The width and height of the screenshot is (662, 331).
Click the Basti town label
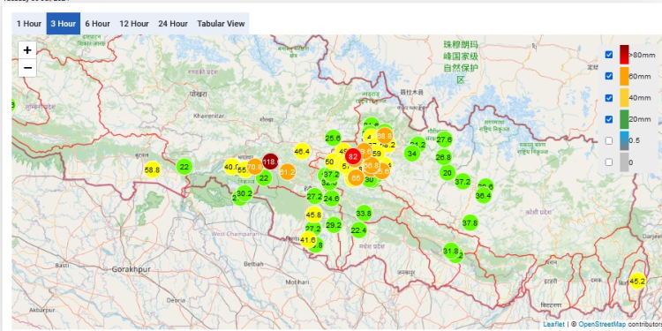point(62,265)
